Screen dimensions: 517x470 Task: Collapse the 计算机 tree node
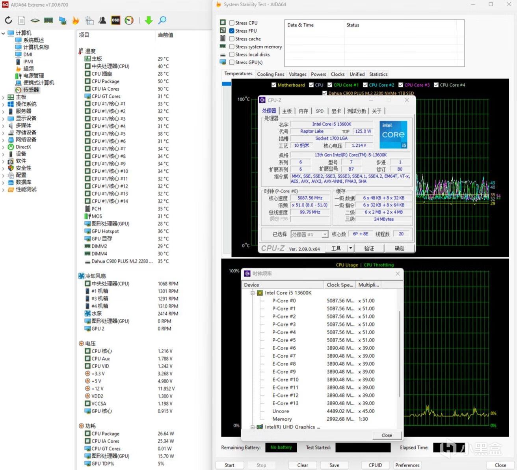click(x=3, y=33)
